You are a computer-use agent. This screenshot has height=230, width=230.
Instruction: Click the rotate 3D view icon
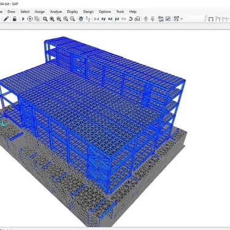point(131,19)
